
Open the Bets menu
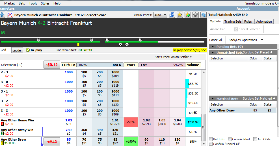22,3
